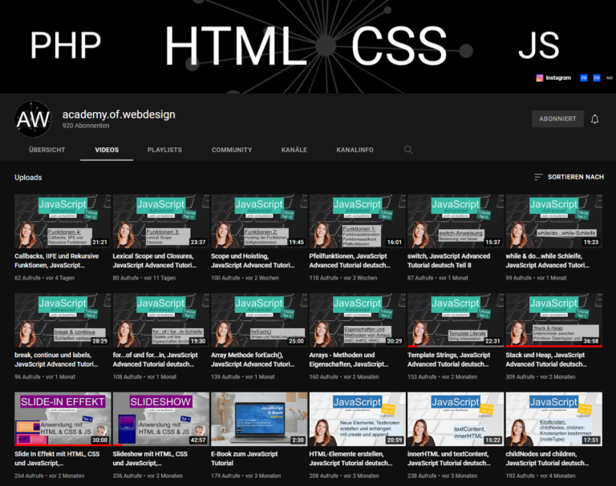Screen dimensions: 616x486
Task: Go to the Community tab
Action: point(232,150)
